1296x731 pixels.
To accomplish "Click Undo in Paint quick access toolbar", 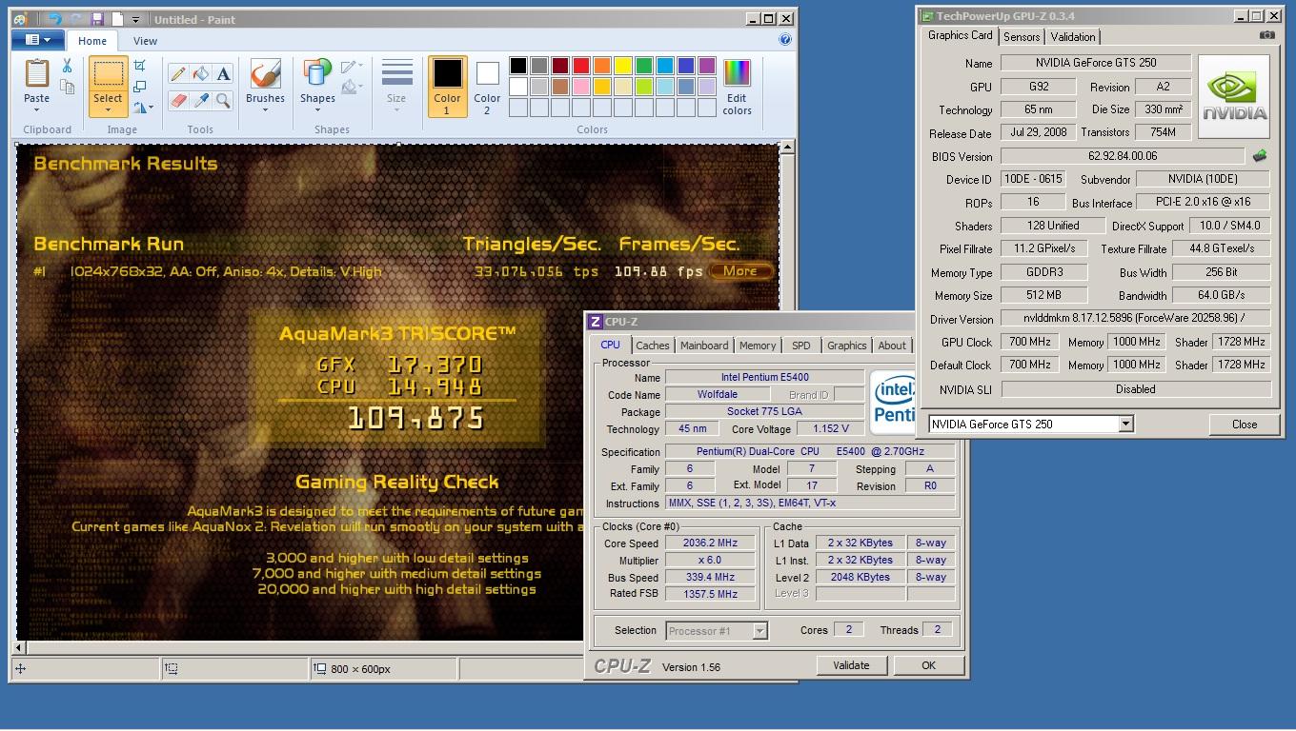I will point(54,19).
